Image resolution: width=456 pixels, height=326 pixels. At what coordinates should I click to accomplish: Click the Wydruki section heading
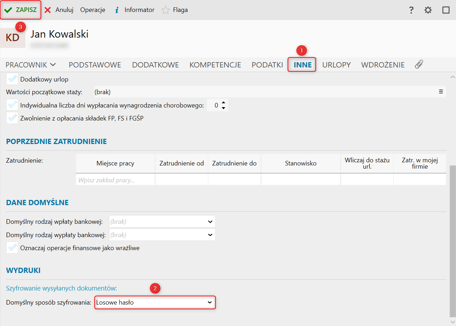pos(23,270)
